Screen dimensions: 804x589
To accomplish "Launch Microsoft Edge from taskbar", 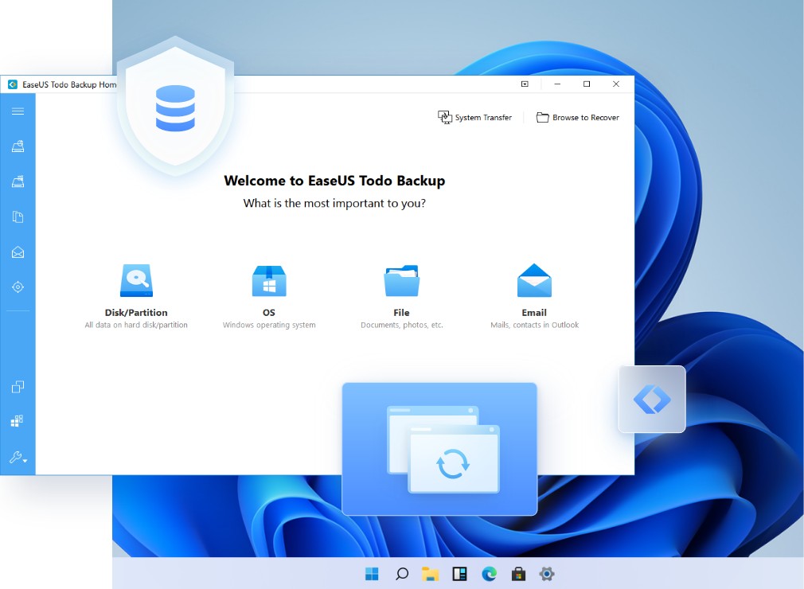I will coord(490,574).
